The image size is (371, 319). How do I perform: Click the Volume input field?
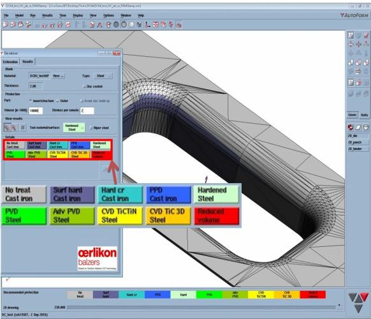coord(36,110)
